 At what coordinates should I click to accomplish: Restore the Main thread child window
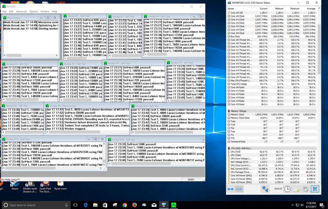point(48,18)
